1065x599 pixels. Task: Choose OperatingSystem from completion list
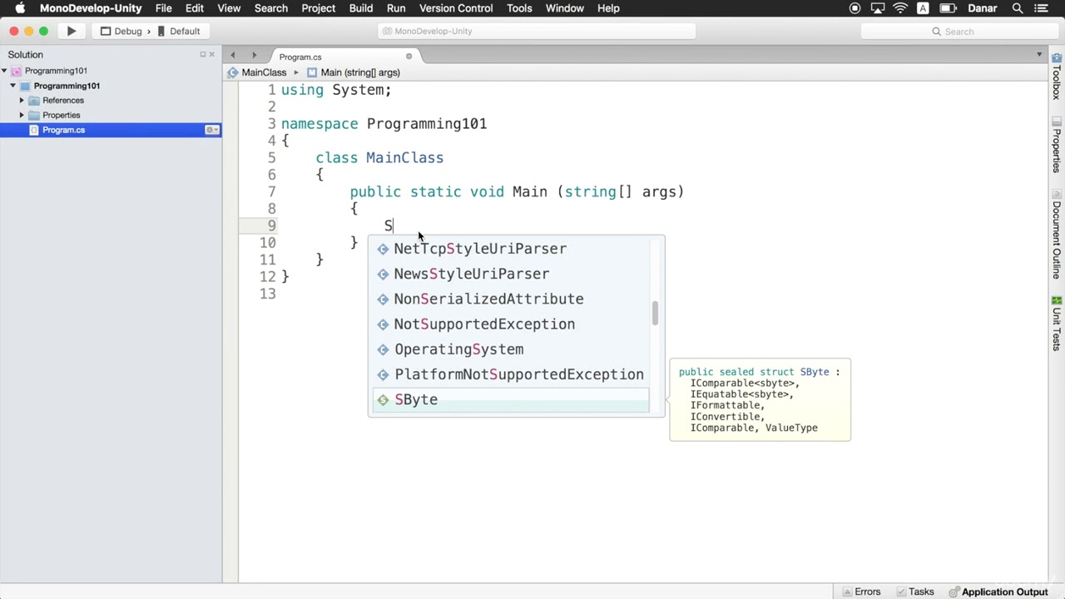(x=510, y=349)
